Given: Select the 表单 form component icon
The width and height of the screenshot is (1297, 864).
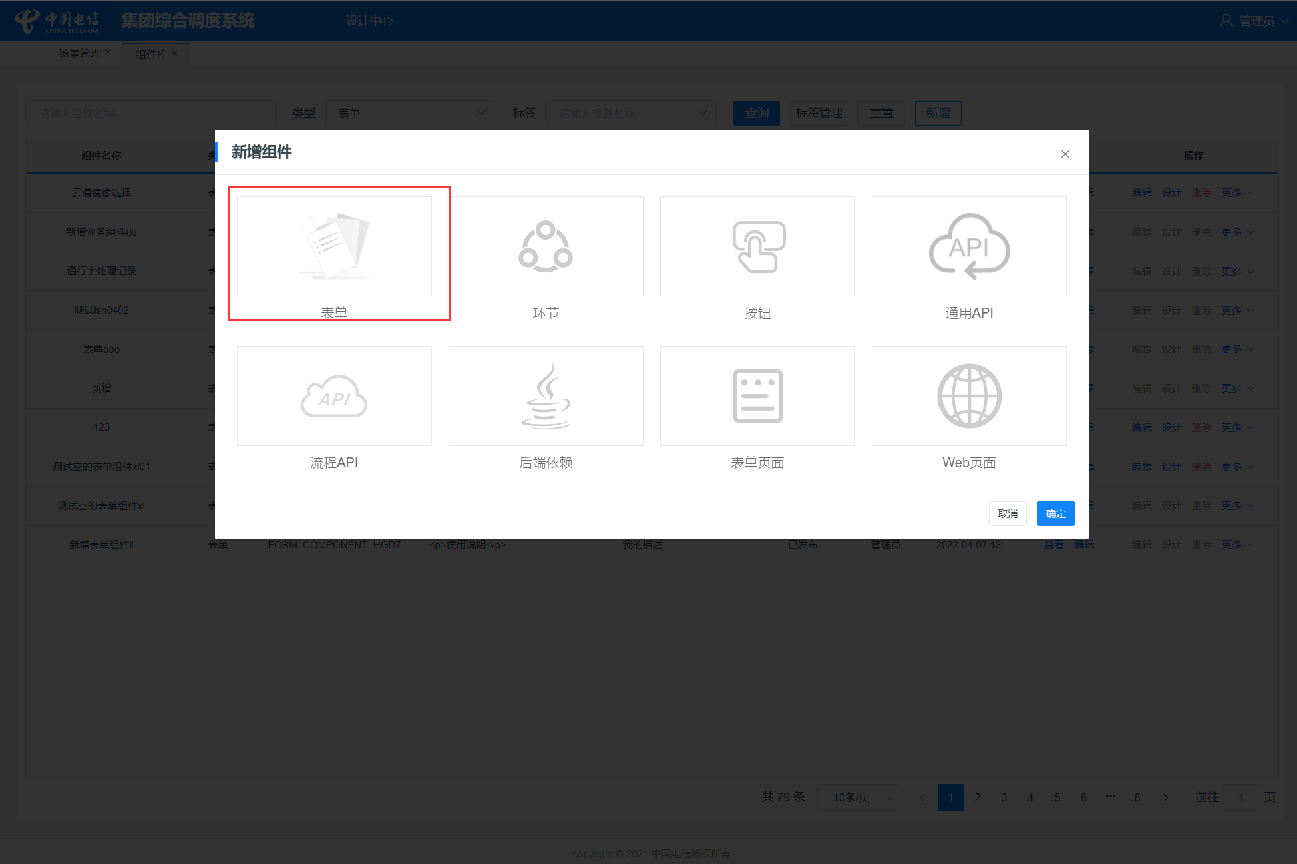Looking at the screenshot, I should point(334,246).
